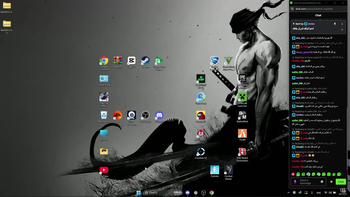Select the MyLiveWallpapers wolf icon
This screenshot has width=350, height=197.
pyautogui.click(x=201, y=135)
